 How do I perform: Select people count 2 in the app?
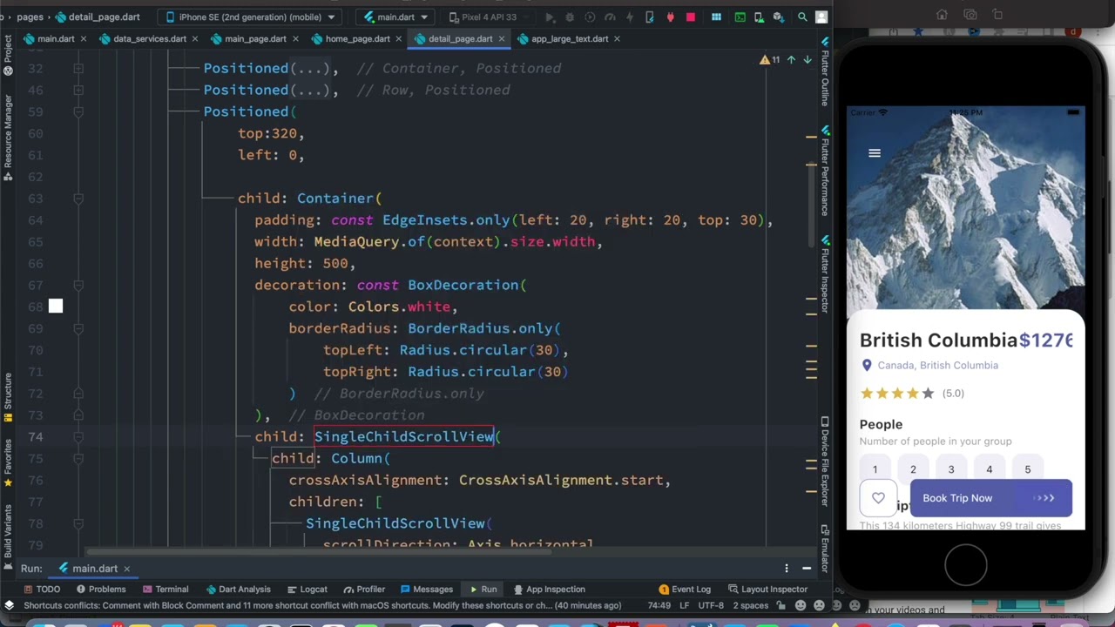point(913,469)
